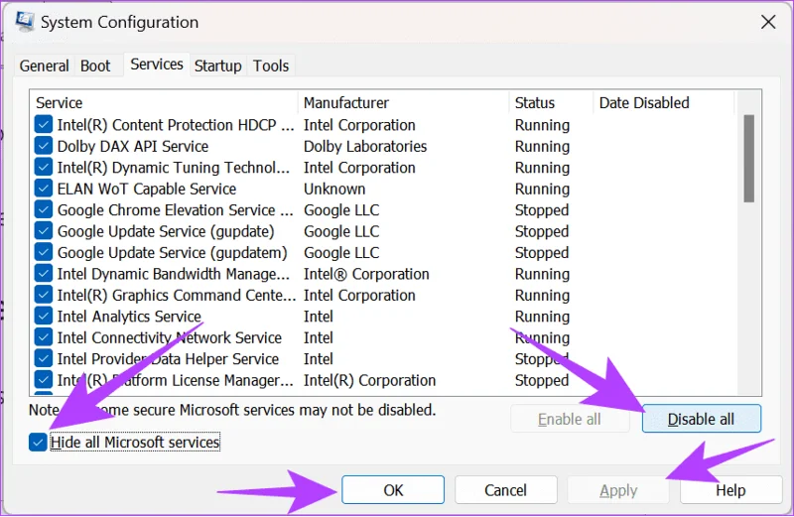Sort by the Status column header
This screenshot has width=794, height=517.
551,103
